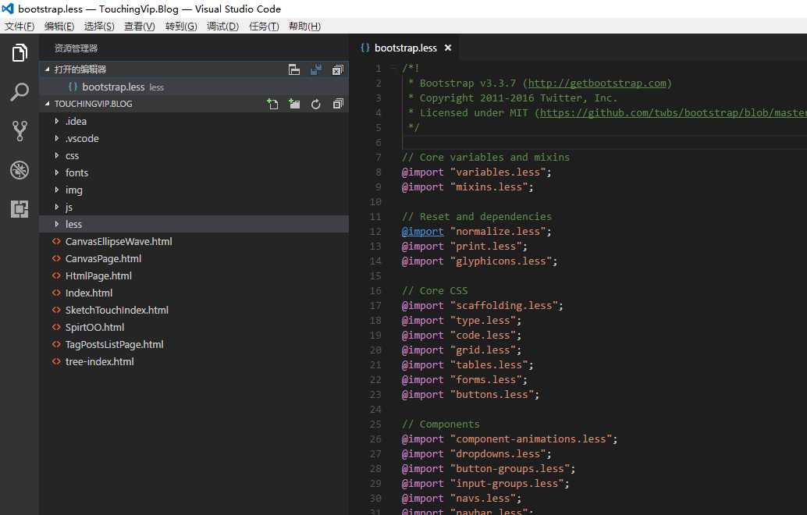Click "glyphicons.less" string on line 14

point(501,261)
